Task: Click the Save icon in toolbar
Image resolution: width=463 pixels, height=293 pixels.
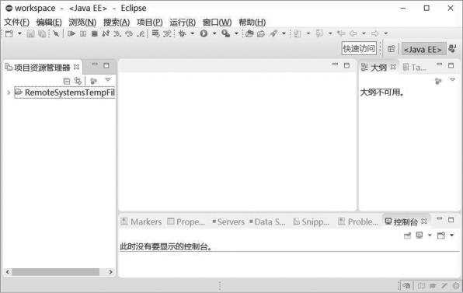Action: point(30,33)
